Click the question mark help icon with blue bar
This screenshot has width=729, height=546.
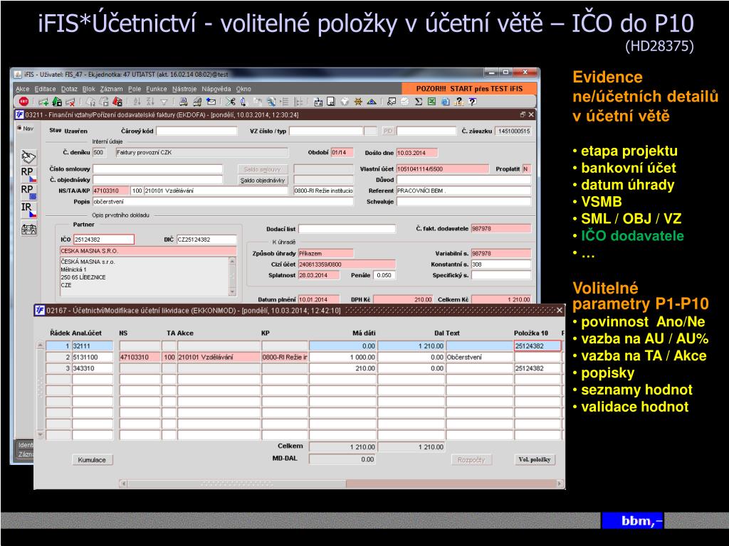tap(473, 102)
